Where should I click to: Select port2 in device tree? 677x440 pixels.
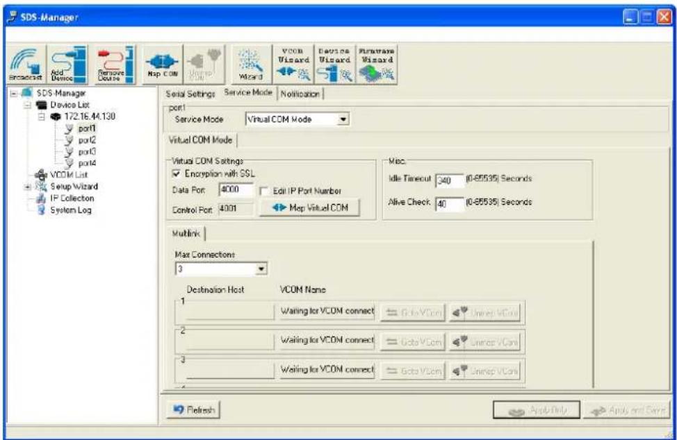pyautogui.click(x=87, y=140)
